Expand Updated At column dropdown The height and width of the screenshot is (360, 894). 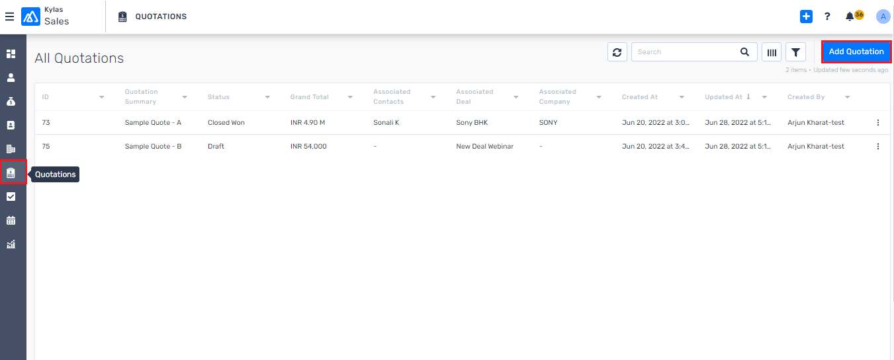pos(764,97)
